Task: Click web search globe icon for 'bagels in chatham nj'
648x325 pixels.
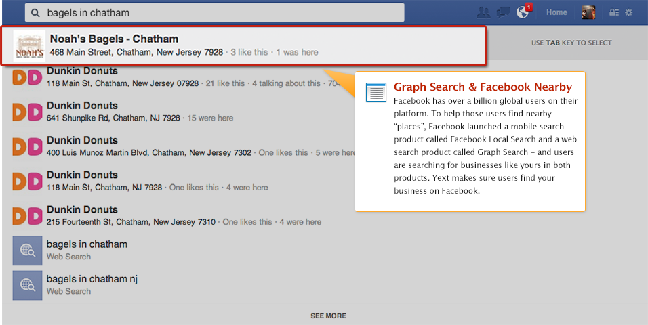Action: coord(27,285)
